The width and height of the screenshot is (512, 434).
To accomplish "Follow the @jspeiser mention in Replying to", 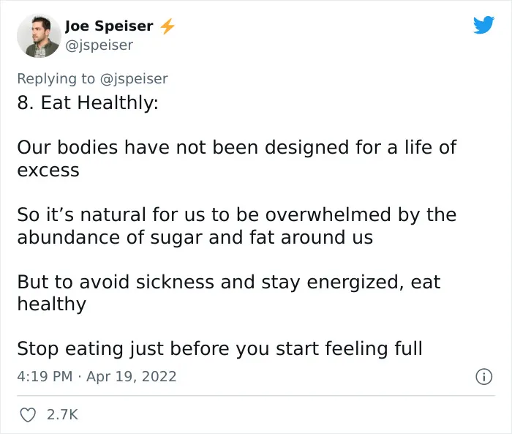I will coord(134,79).
